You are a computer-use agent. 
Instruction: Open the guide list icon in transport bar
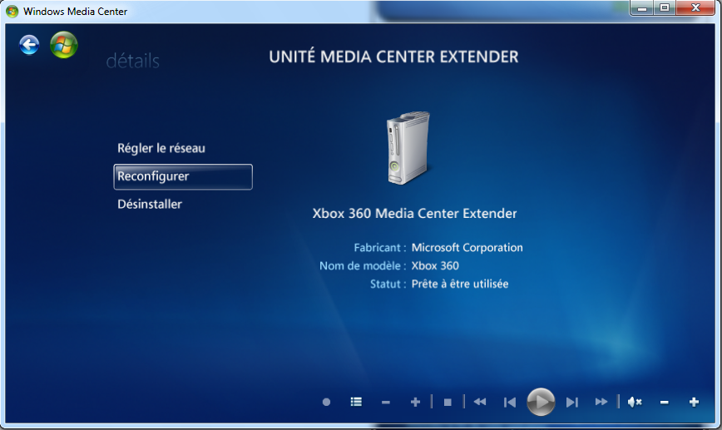(356, 402)
